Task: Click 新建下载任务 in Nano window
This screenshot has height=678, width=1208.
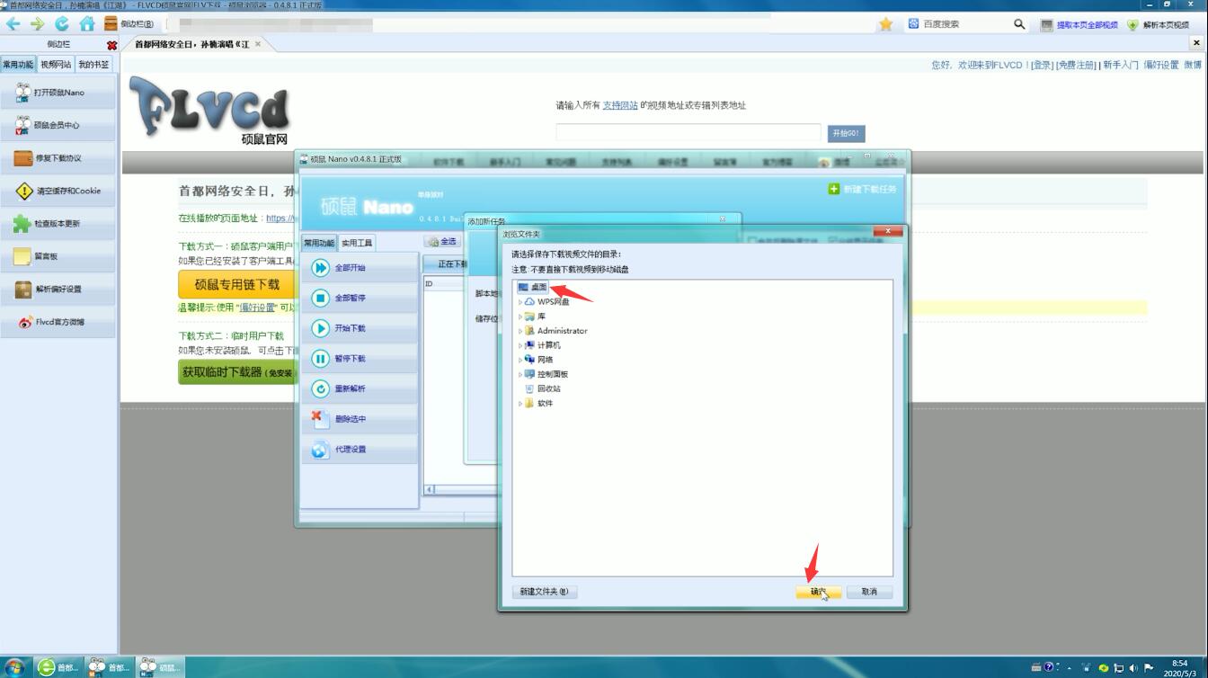Action: click(863, 189)
